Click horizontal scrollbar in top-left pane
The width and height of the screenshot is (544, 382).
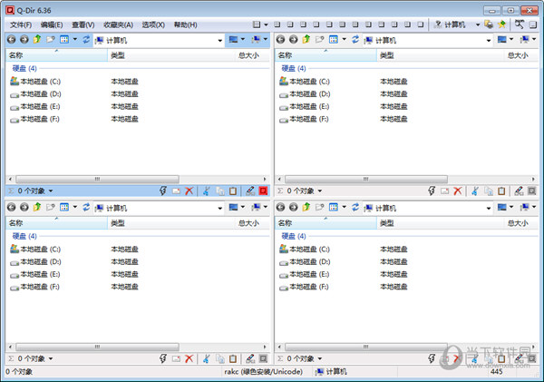[x=98, y=179]
